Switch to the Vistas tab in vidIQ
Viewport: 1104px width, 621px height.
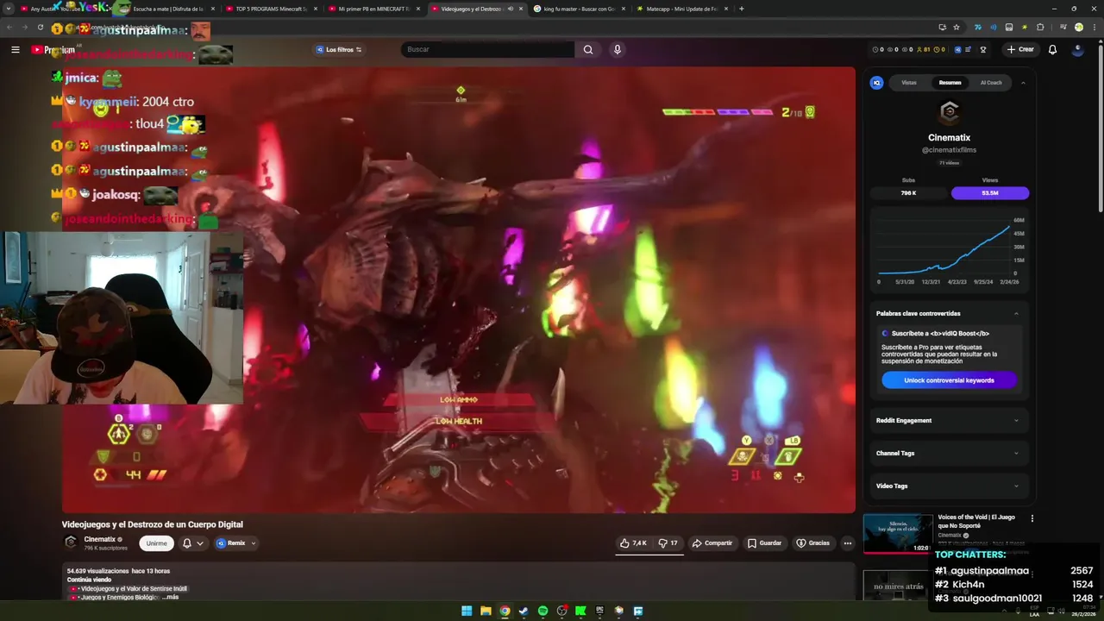tap(909, 83)
